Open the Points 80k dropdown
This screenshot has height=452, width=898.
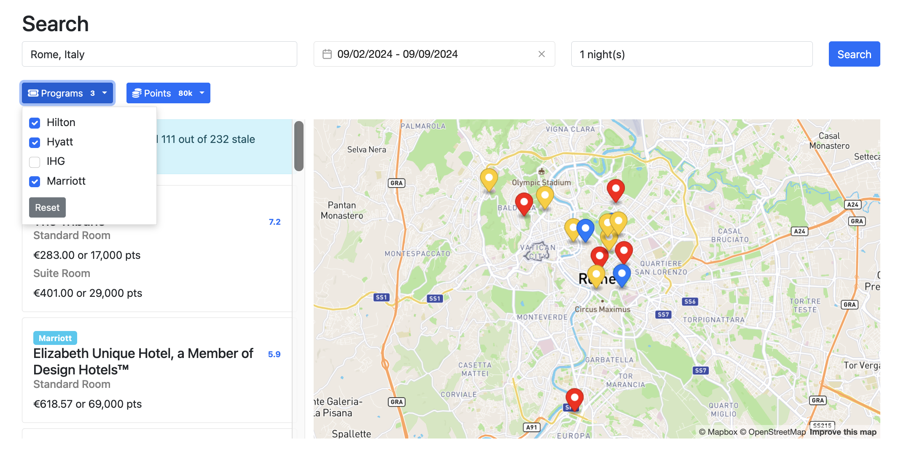tap(168, 93)
